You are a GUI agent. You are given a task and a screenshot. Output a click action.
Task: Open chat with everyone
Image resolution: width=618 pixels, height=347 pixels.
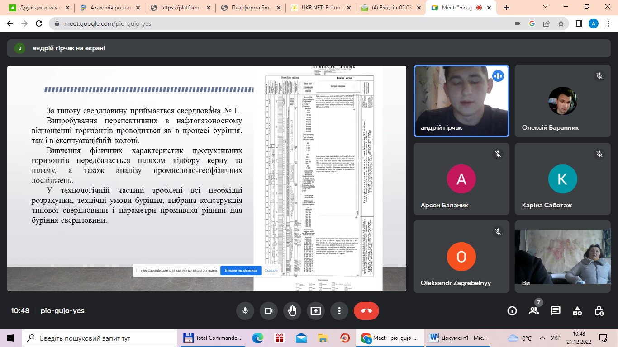(556, 311)
